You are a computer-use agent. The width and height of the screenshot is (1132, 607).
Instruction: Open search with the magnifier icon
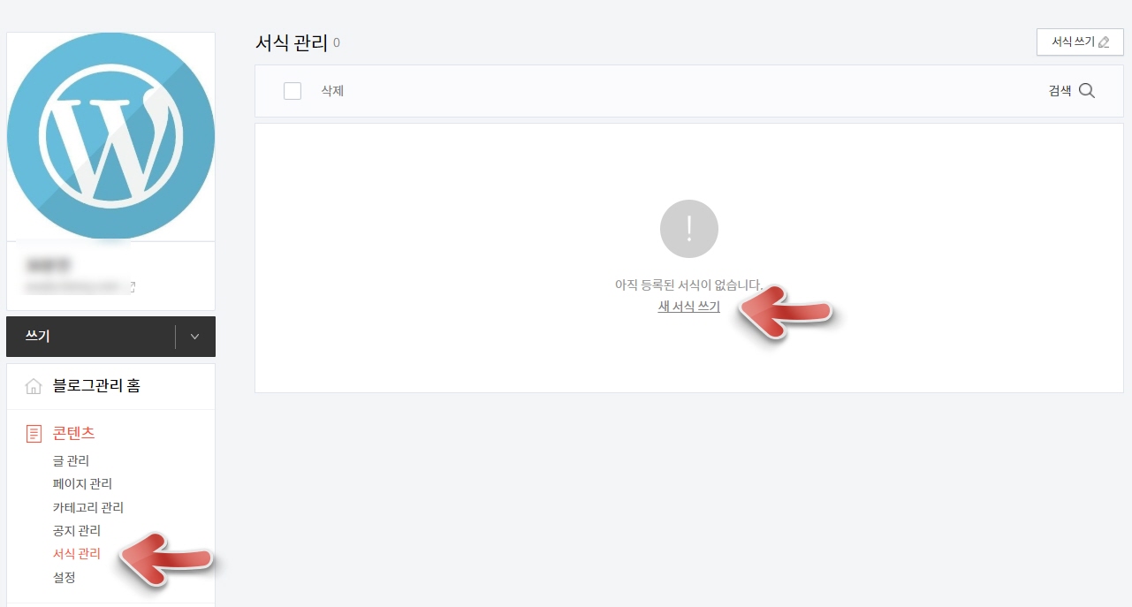coord(1087,91)
